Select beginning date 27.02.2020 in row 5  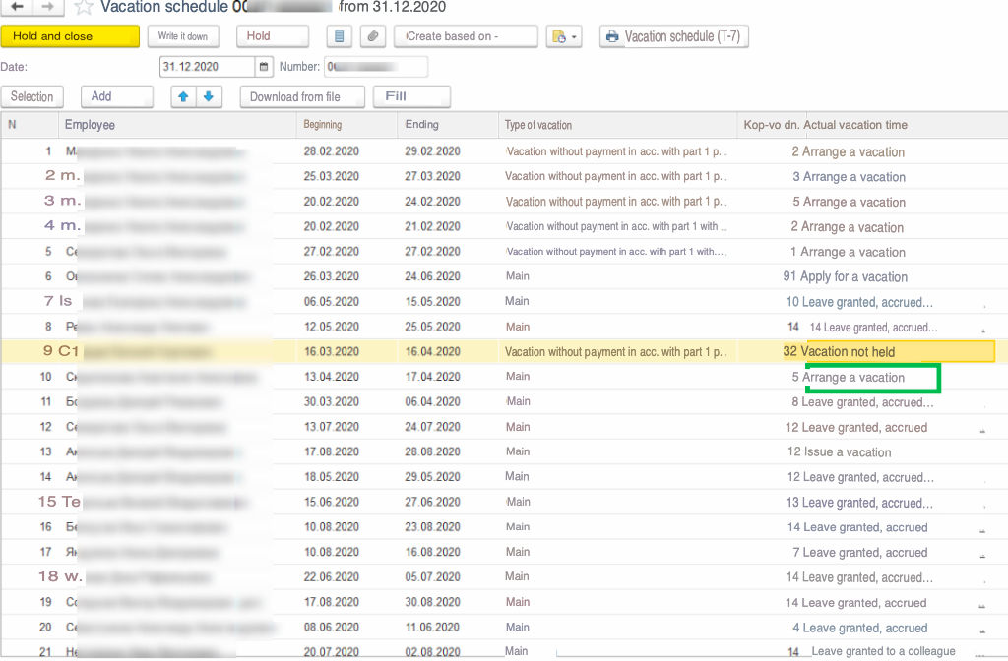332,251
